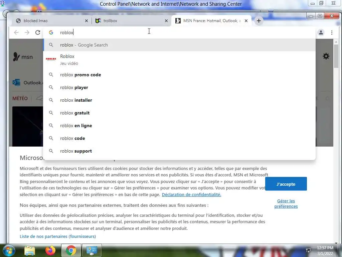Open 'Liste de nos partenaires (fournisseurs)' link
The width and height of the screenshot is (342, 257).
58,236
